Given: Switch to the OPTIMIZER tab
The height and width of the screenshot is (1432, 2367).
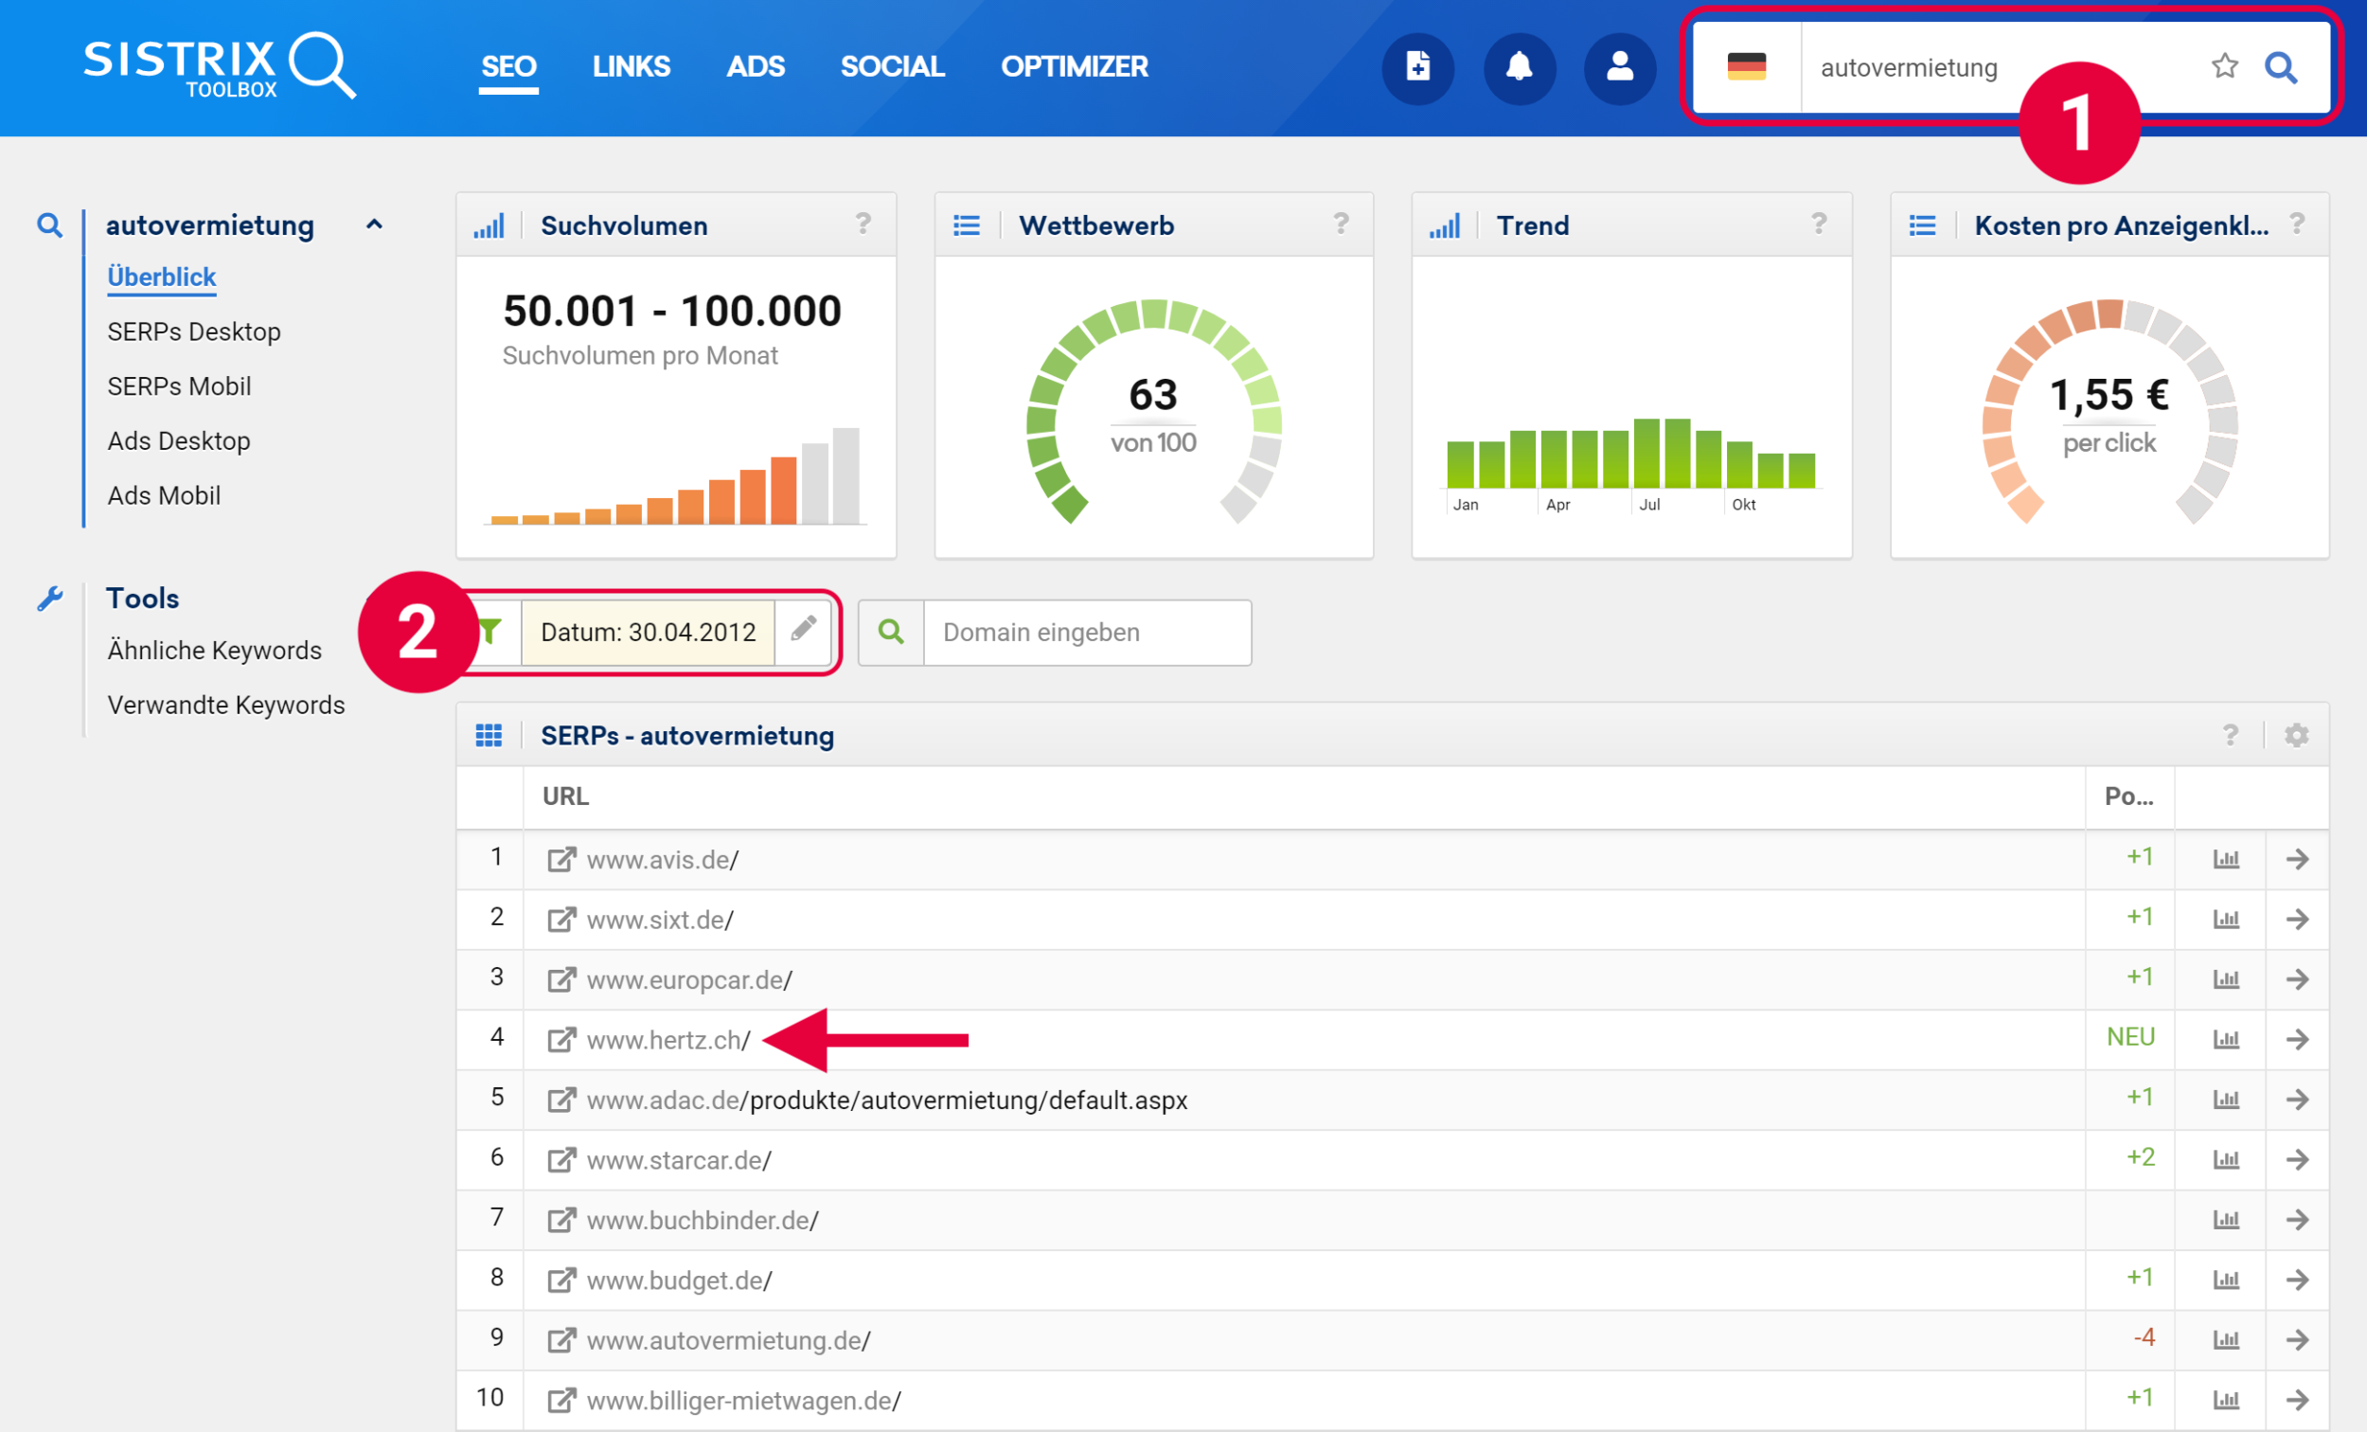Looking at the screenshot, I should [x=1074, y=66].
